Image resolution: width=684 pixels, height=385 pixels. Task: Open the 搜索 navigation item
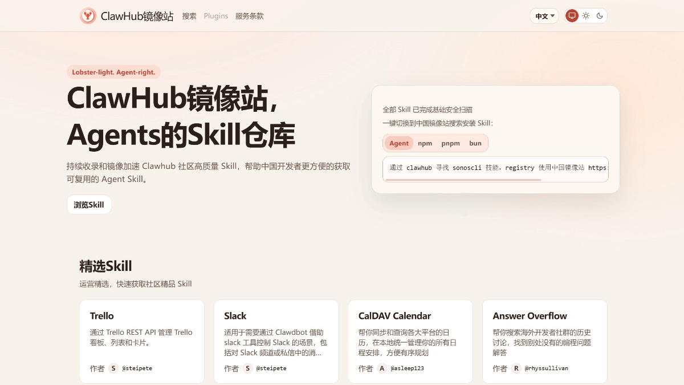pyautogui.click(x=189, y=16)
